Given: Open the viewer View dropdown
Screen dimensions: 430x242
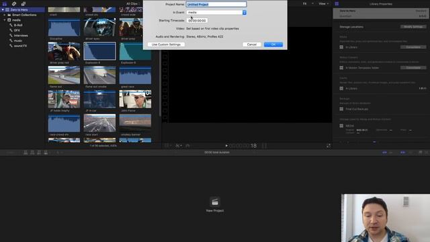Looking at the screenshot, I should pos(324,3).
